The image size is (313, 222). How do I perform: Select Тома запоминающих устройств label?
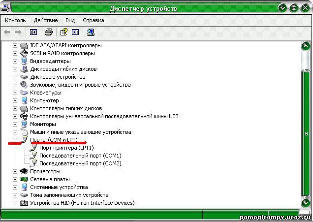tap(69, 195)
